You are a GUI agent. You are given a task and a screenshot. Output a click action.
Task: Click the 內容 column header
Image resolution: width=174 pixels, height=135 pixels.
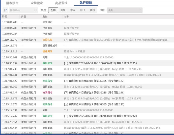[66, 16]
